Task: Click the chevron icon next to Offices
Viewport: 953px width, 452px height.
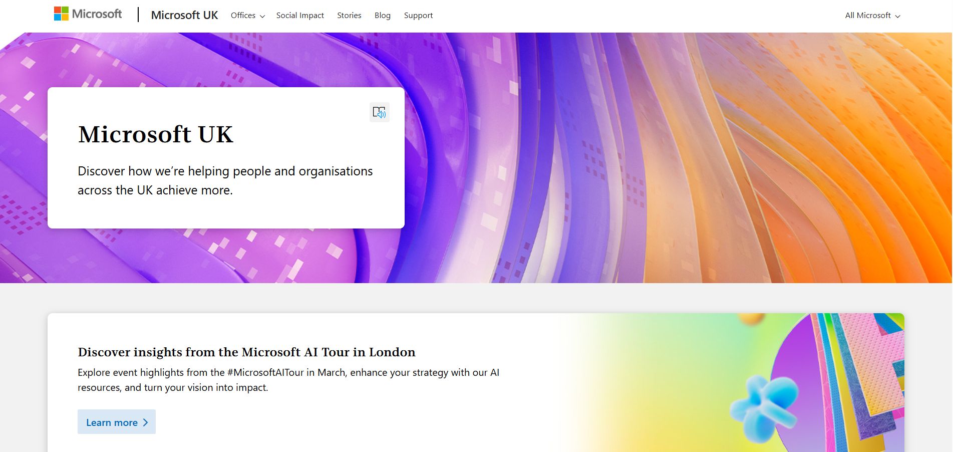Action: 263,16
